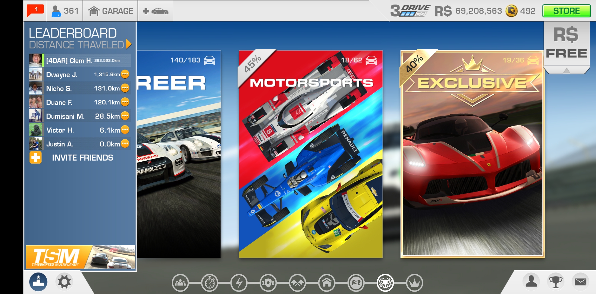Open settings gear icon
This screenshot has width=596, height=294.
point(64,282)
